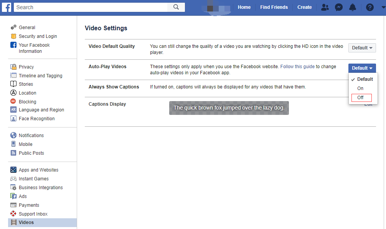
Task: Click the Privacy lock icon
Action: pyautogui.click(x=13, y=67)
